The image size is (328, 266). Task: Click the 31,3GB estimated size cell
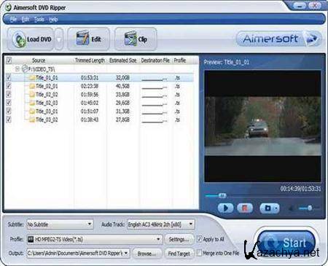(x=122, y=112)
